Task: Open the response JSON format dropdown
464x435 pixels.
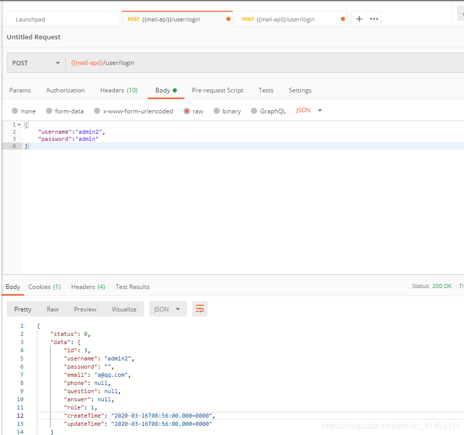Action: [x=168, y=309]
